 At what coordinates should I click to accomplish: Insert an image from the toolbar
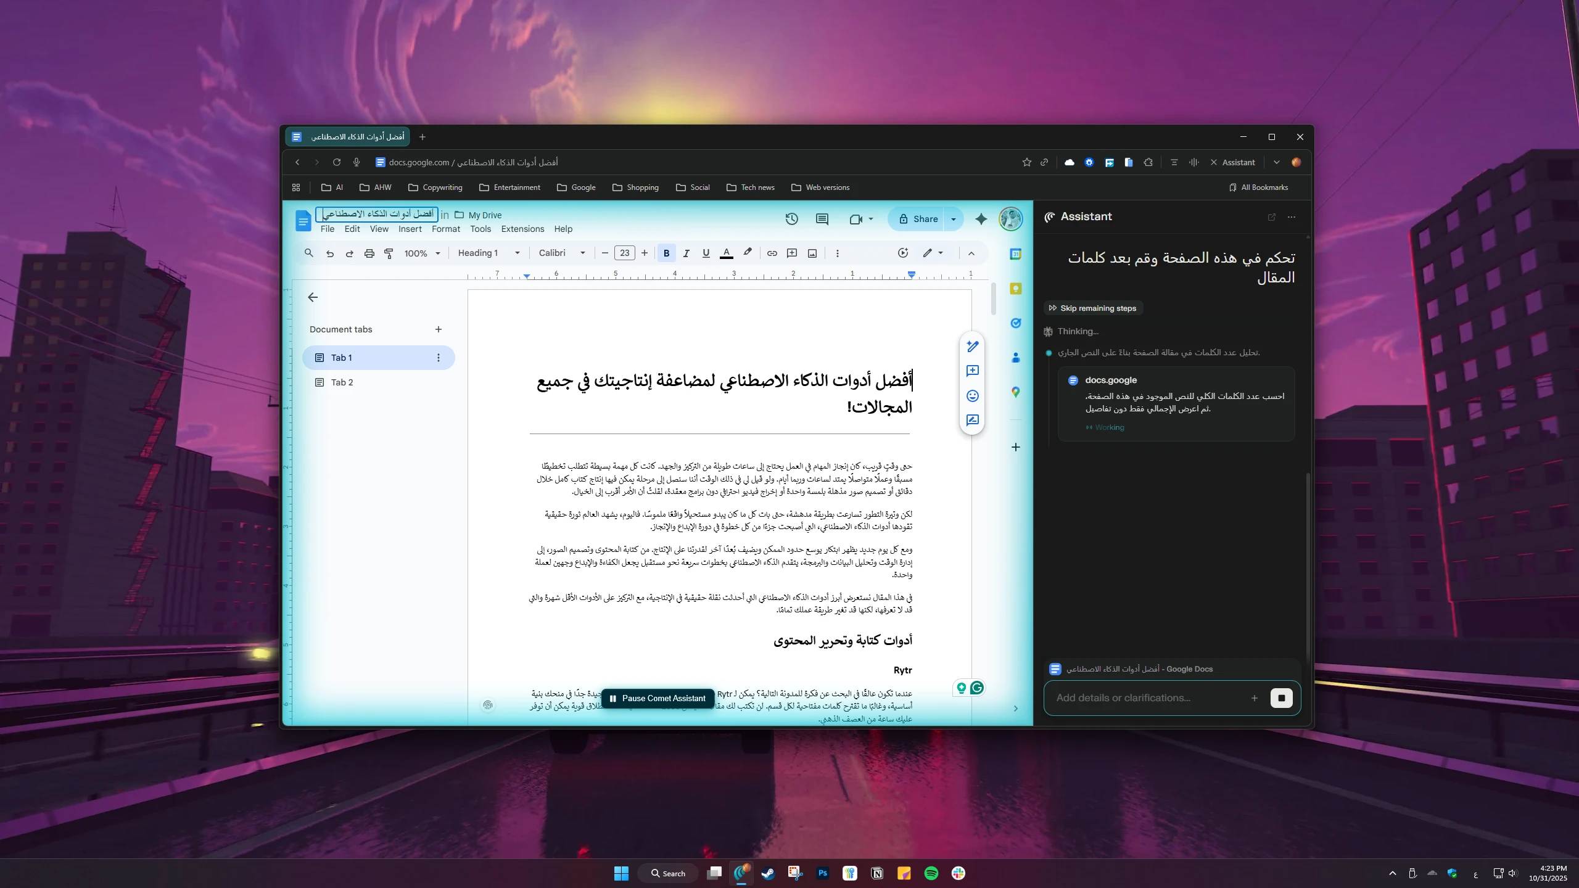pos(812,253)
